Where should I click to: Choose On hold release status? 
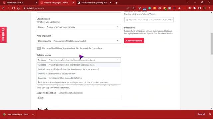79,73
